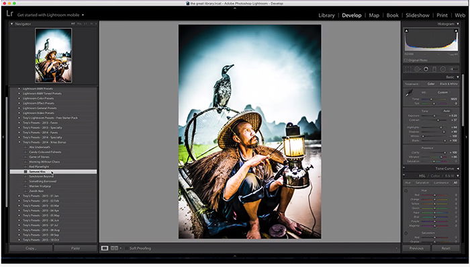Select the Radial Filter tool icon
This screenshot has height=267, width=470.
pos(442,69)
